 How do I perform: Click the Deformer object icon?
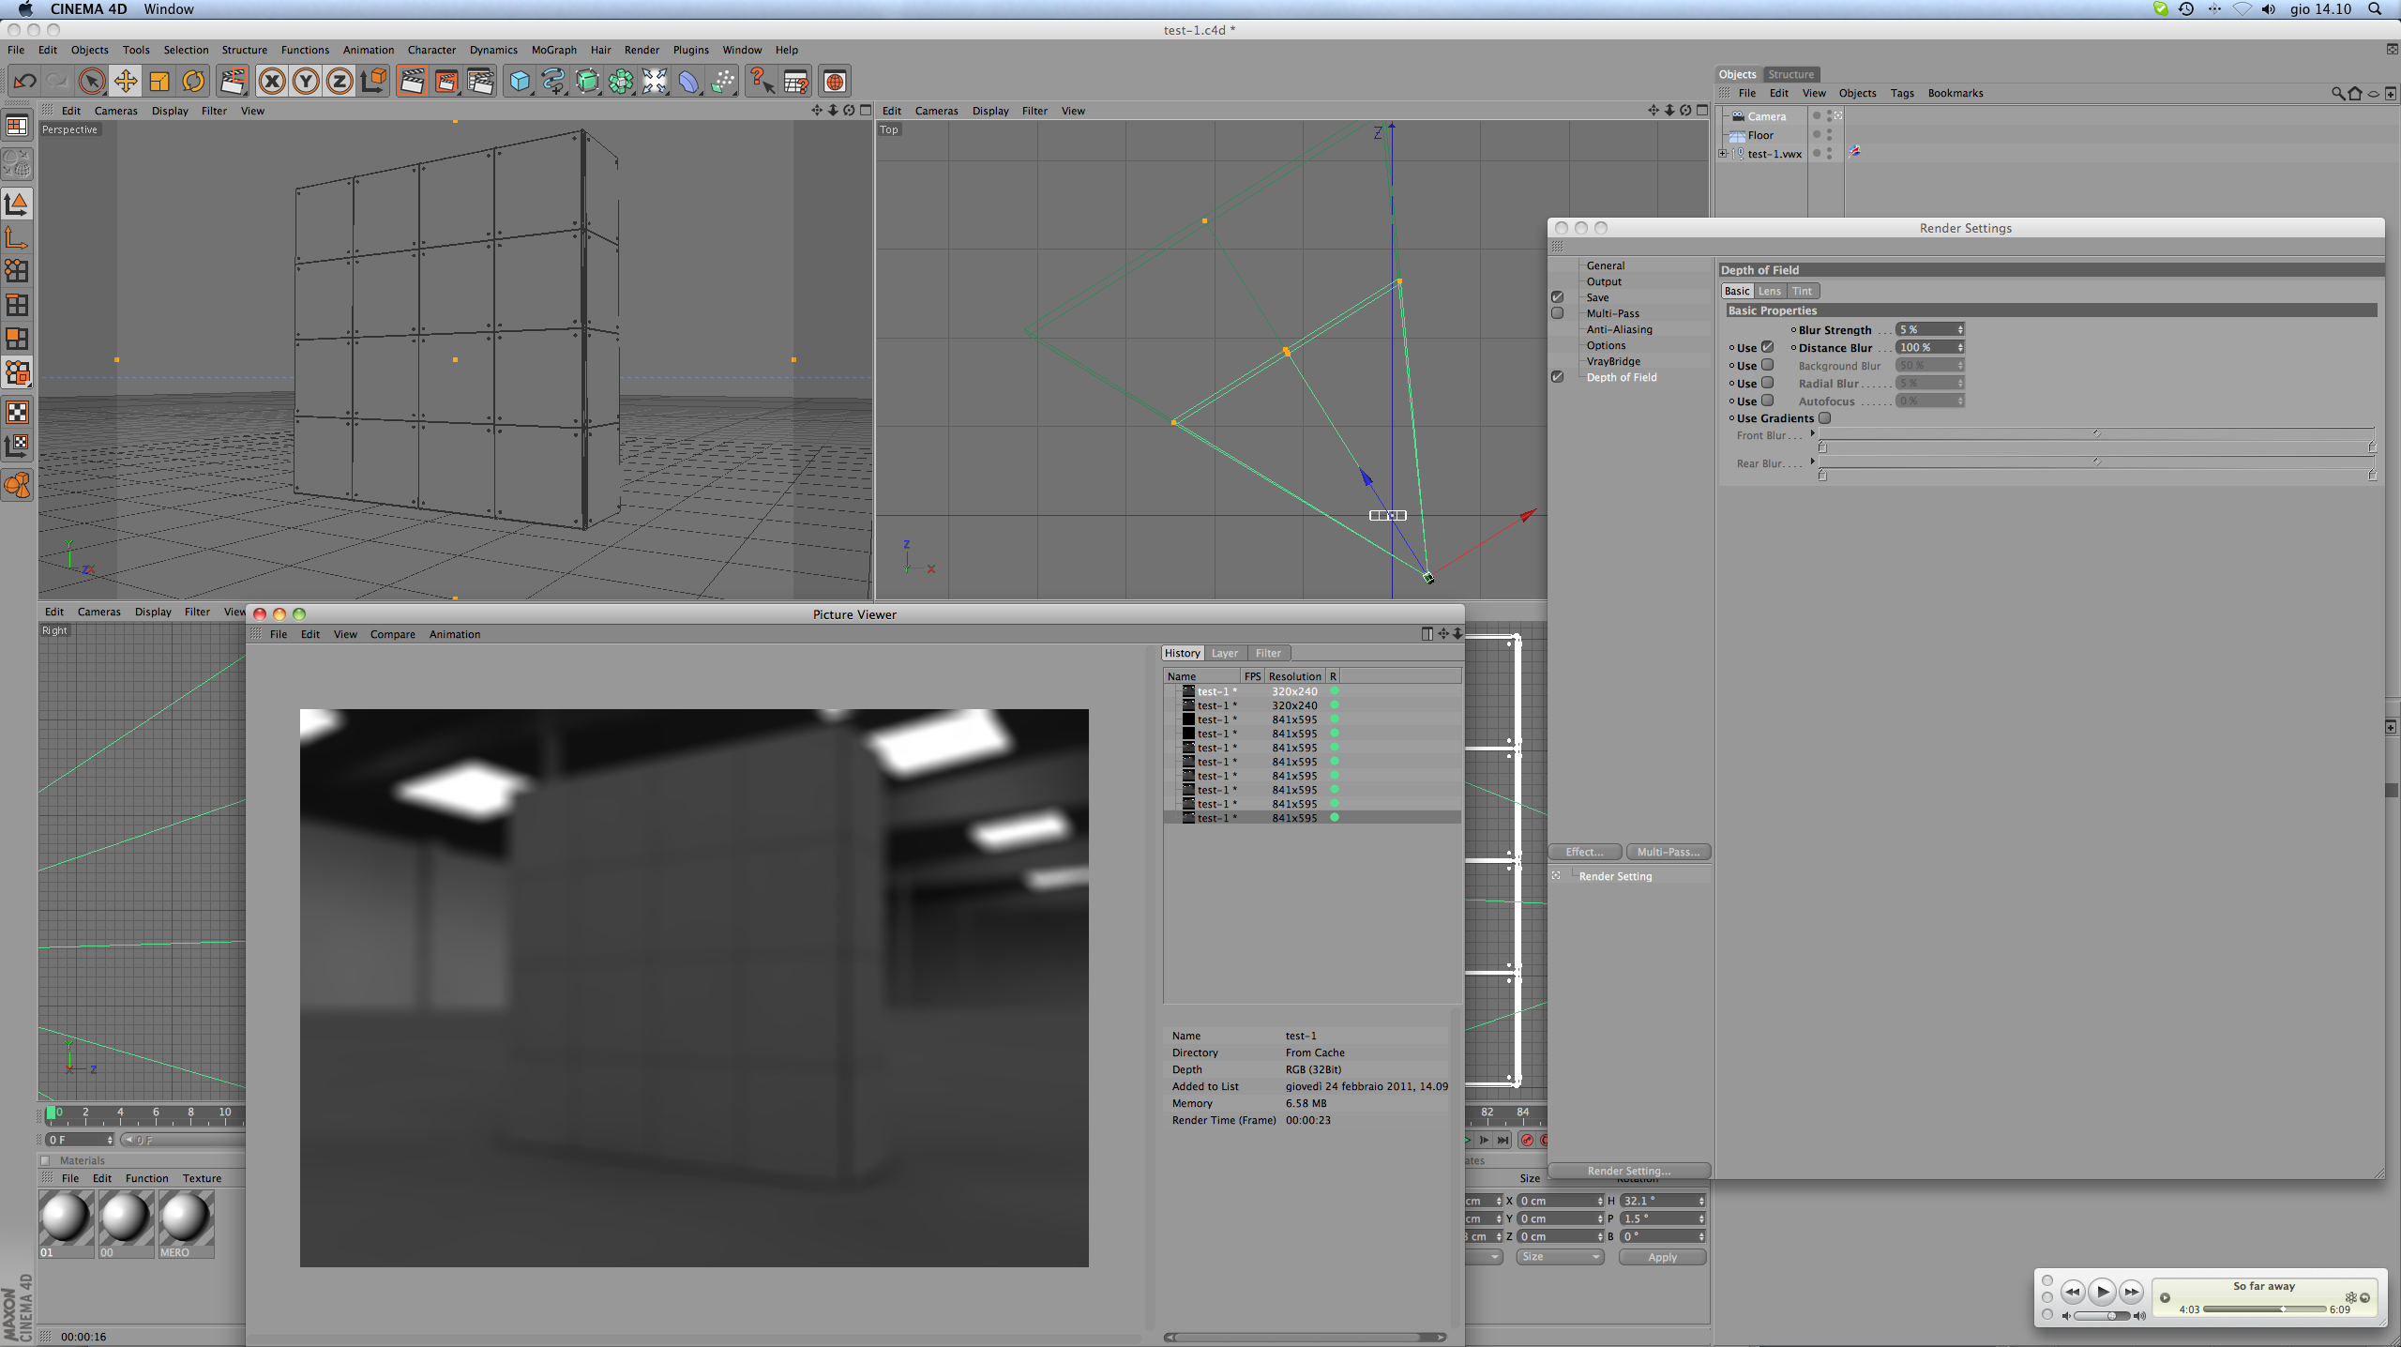click(688, 82)
